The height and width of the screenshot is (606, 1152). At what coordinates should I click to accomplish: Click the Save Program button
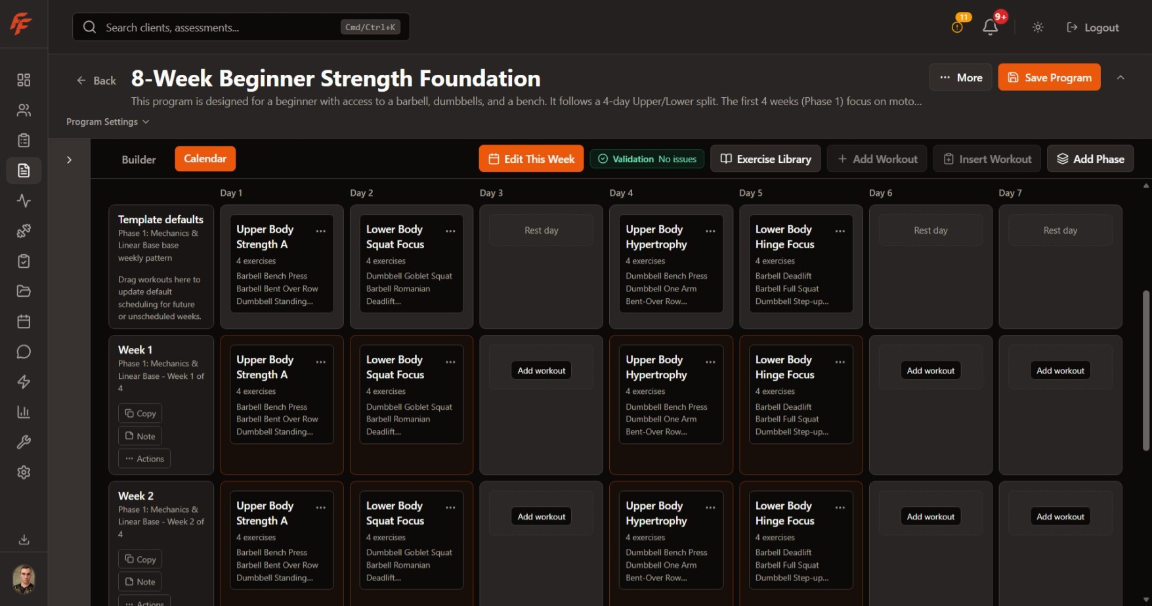tap(1048, 77)
